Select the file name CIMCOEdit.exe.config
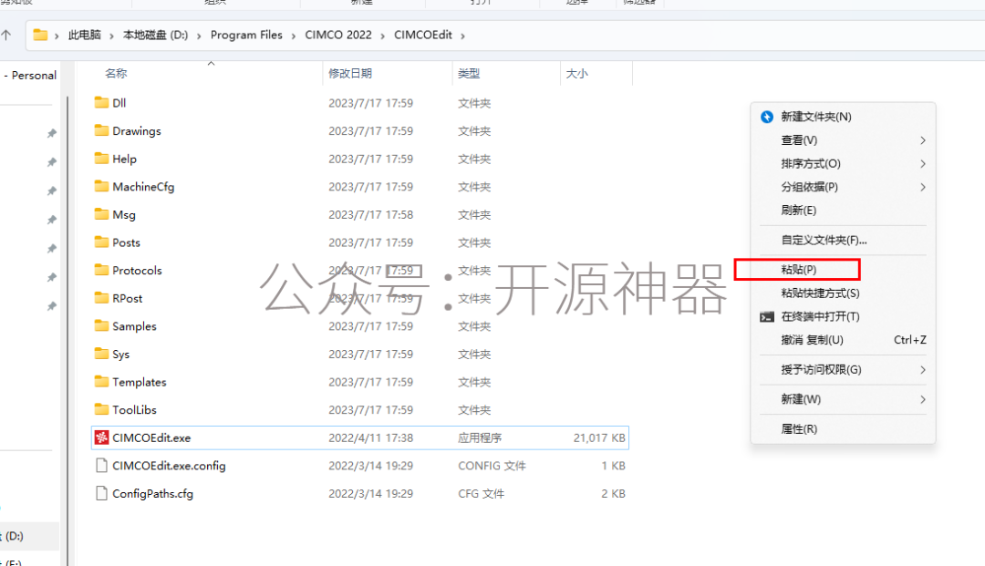Image resolution: width=985 pixels, height=566 pixels. [x=169, y=466]
